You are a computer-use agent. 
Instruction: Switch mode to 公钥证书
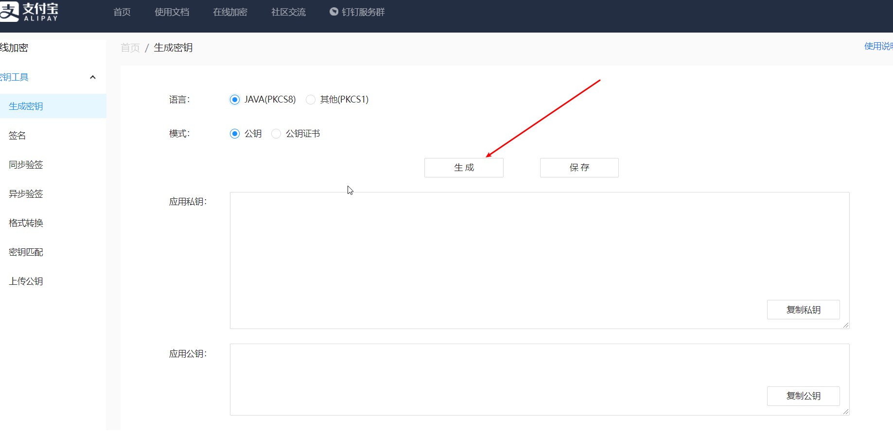pos(276,134)
